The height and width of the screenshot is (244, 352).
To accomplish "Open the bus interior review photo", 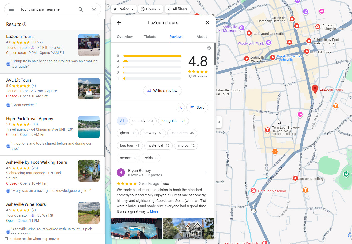I will (x=136, y=229).
